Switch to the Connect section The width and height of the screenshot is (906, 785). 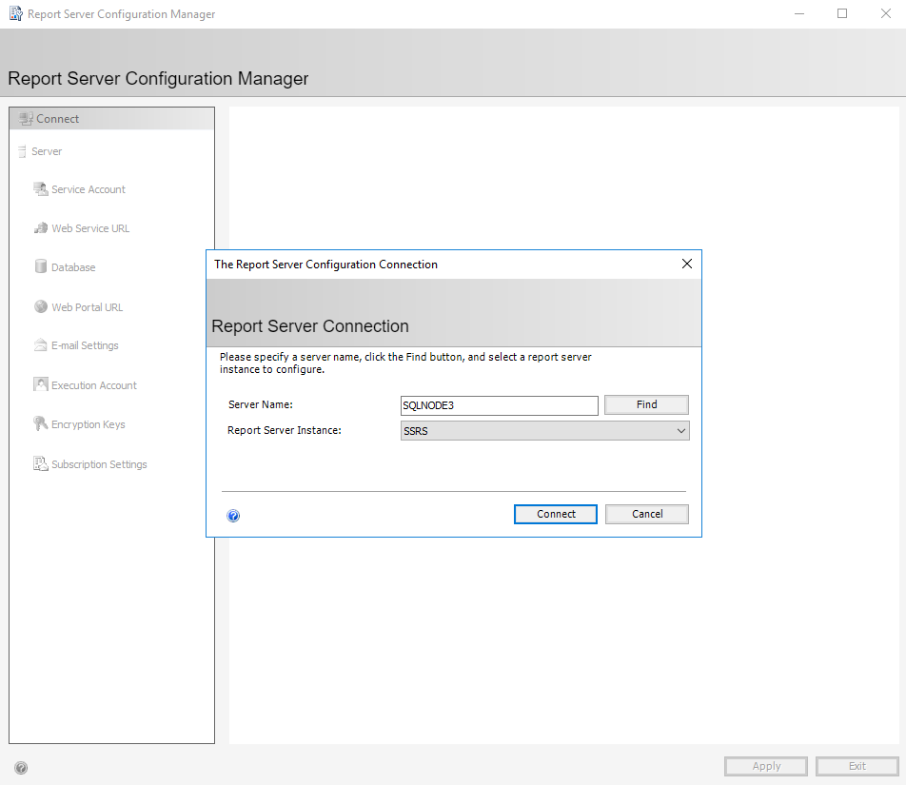tap(57, 118)
